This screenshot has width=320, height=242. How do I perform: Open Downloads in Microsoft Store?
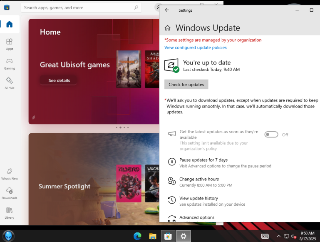click(x=10, y=193)
